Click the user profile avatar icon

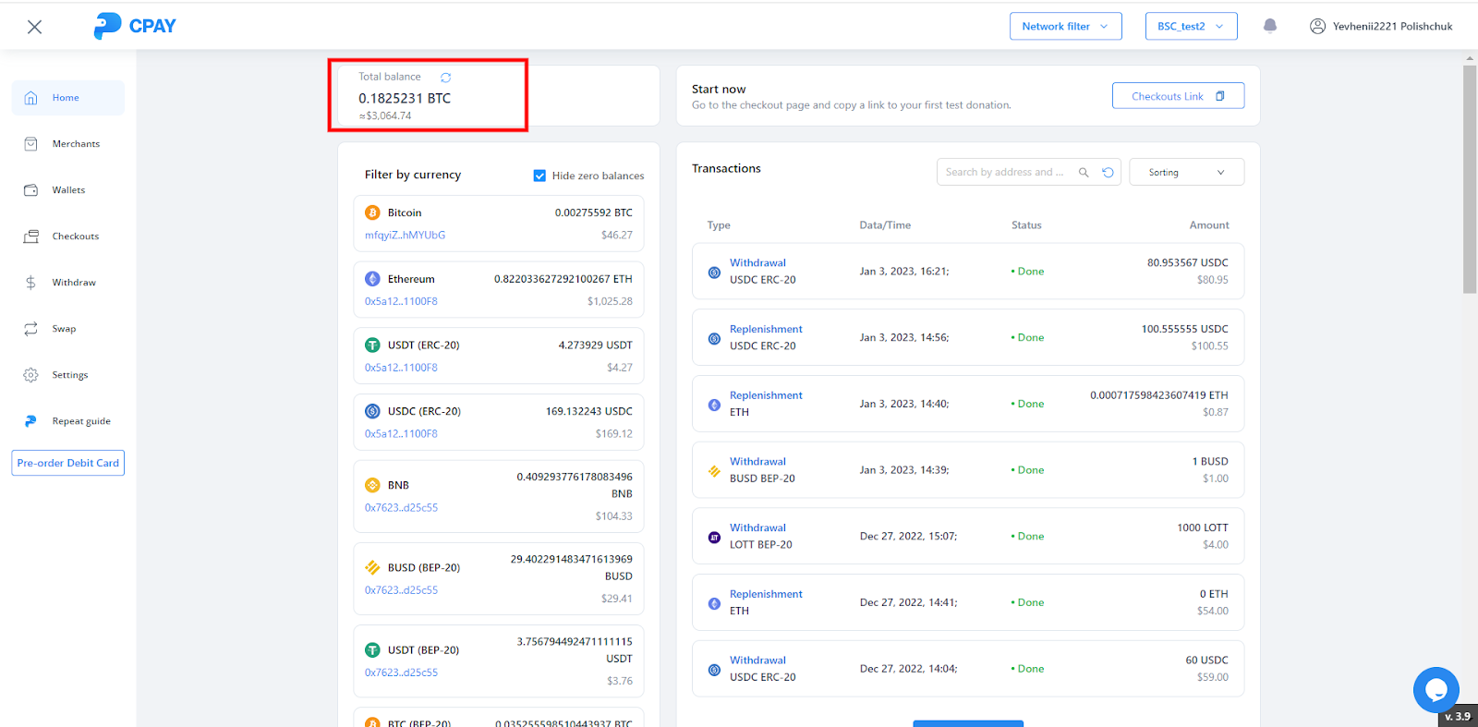tap(1317, 26)
